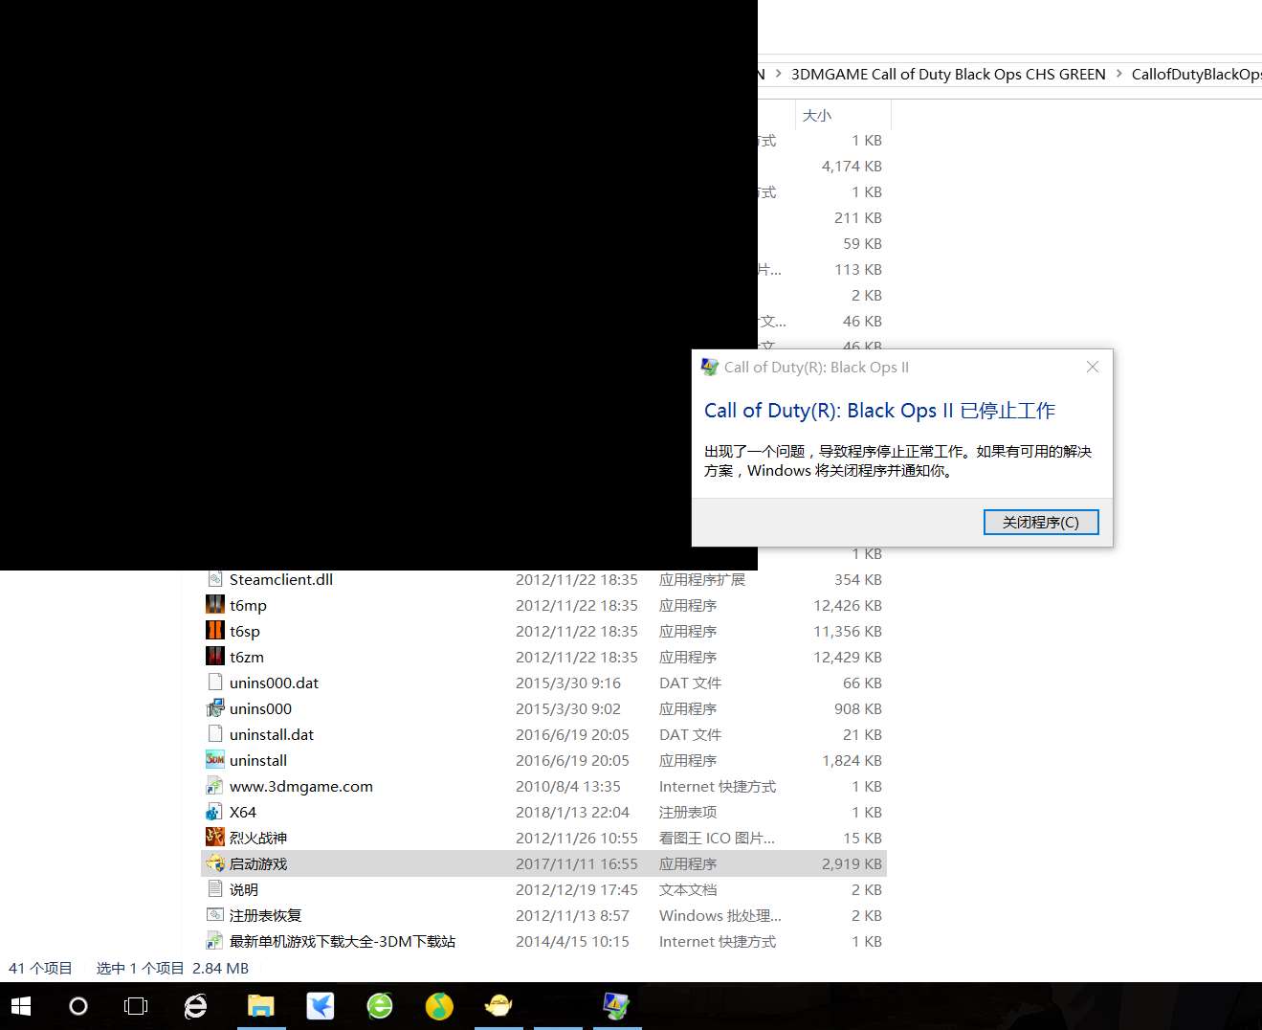
Task: Select the 3DM uninstall application icon
Action: (215, 760)
